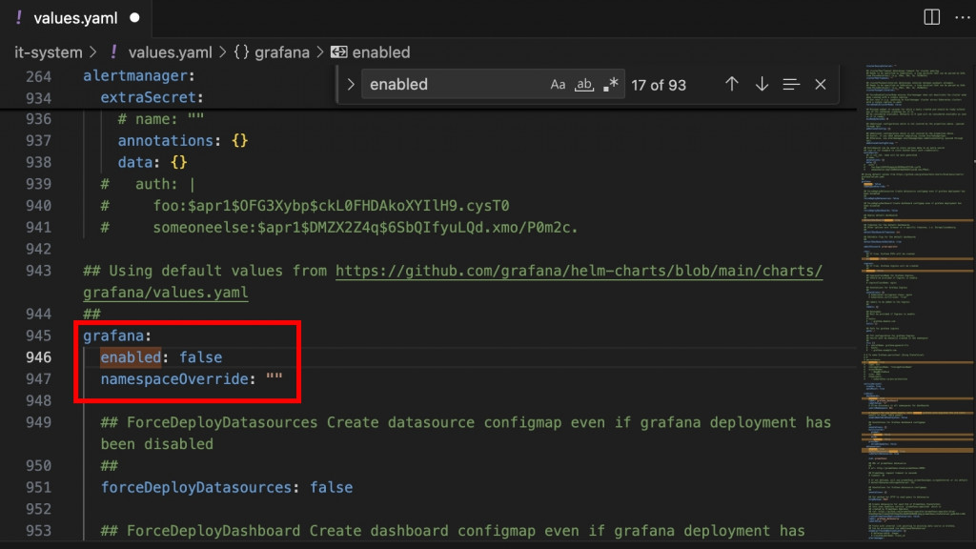Viewport: 976px width, 549px height.
Task: Click the braces icon before grafana breadcrumb
Action: pyautogui.click(x=241, y=51)
